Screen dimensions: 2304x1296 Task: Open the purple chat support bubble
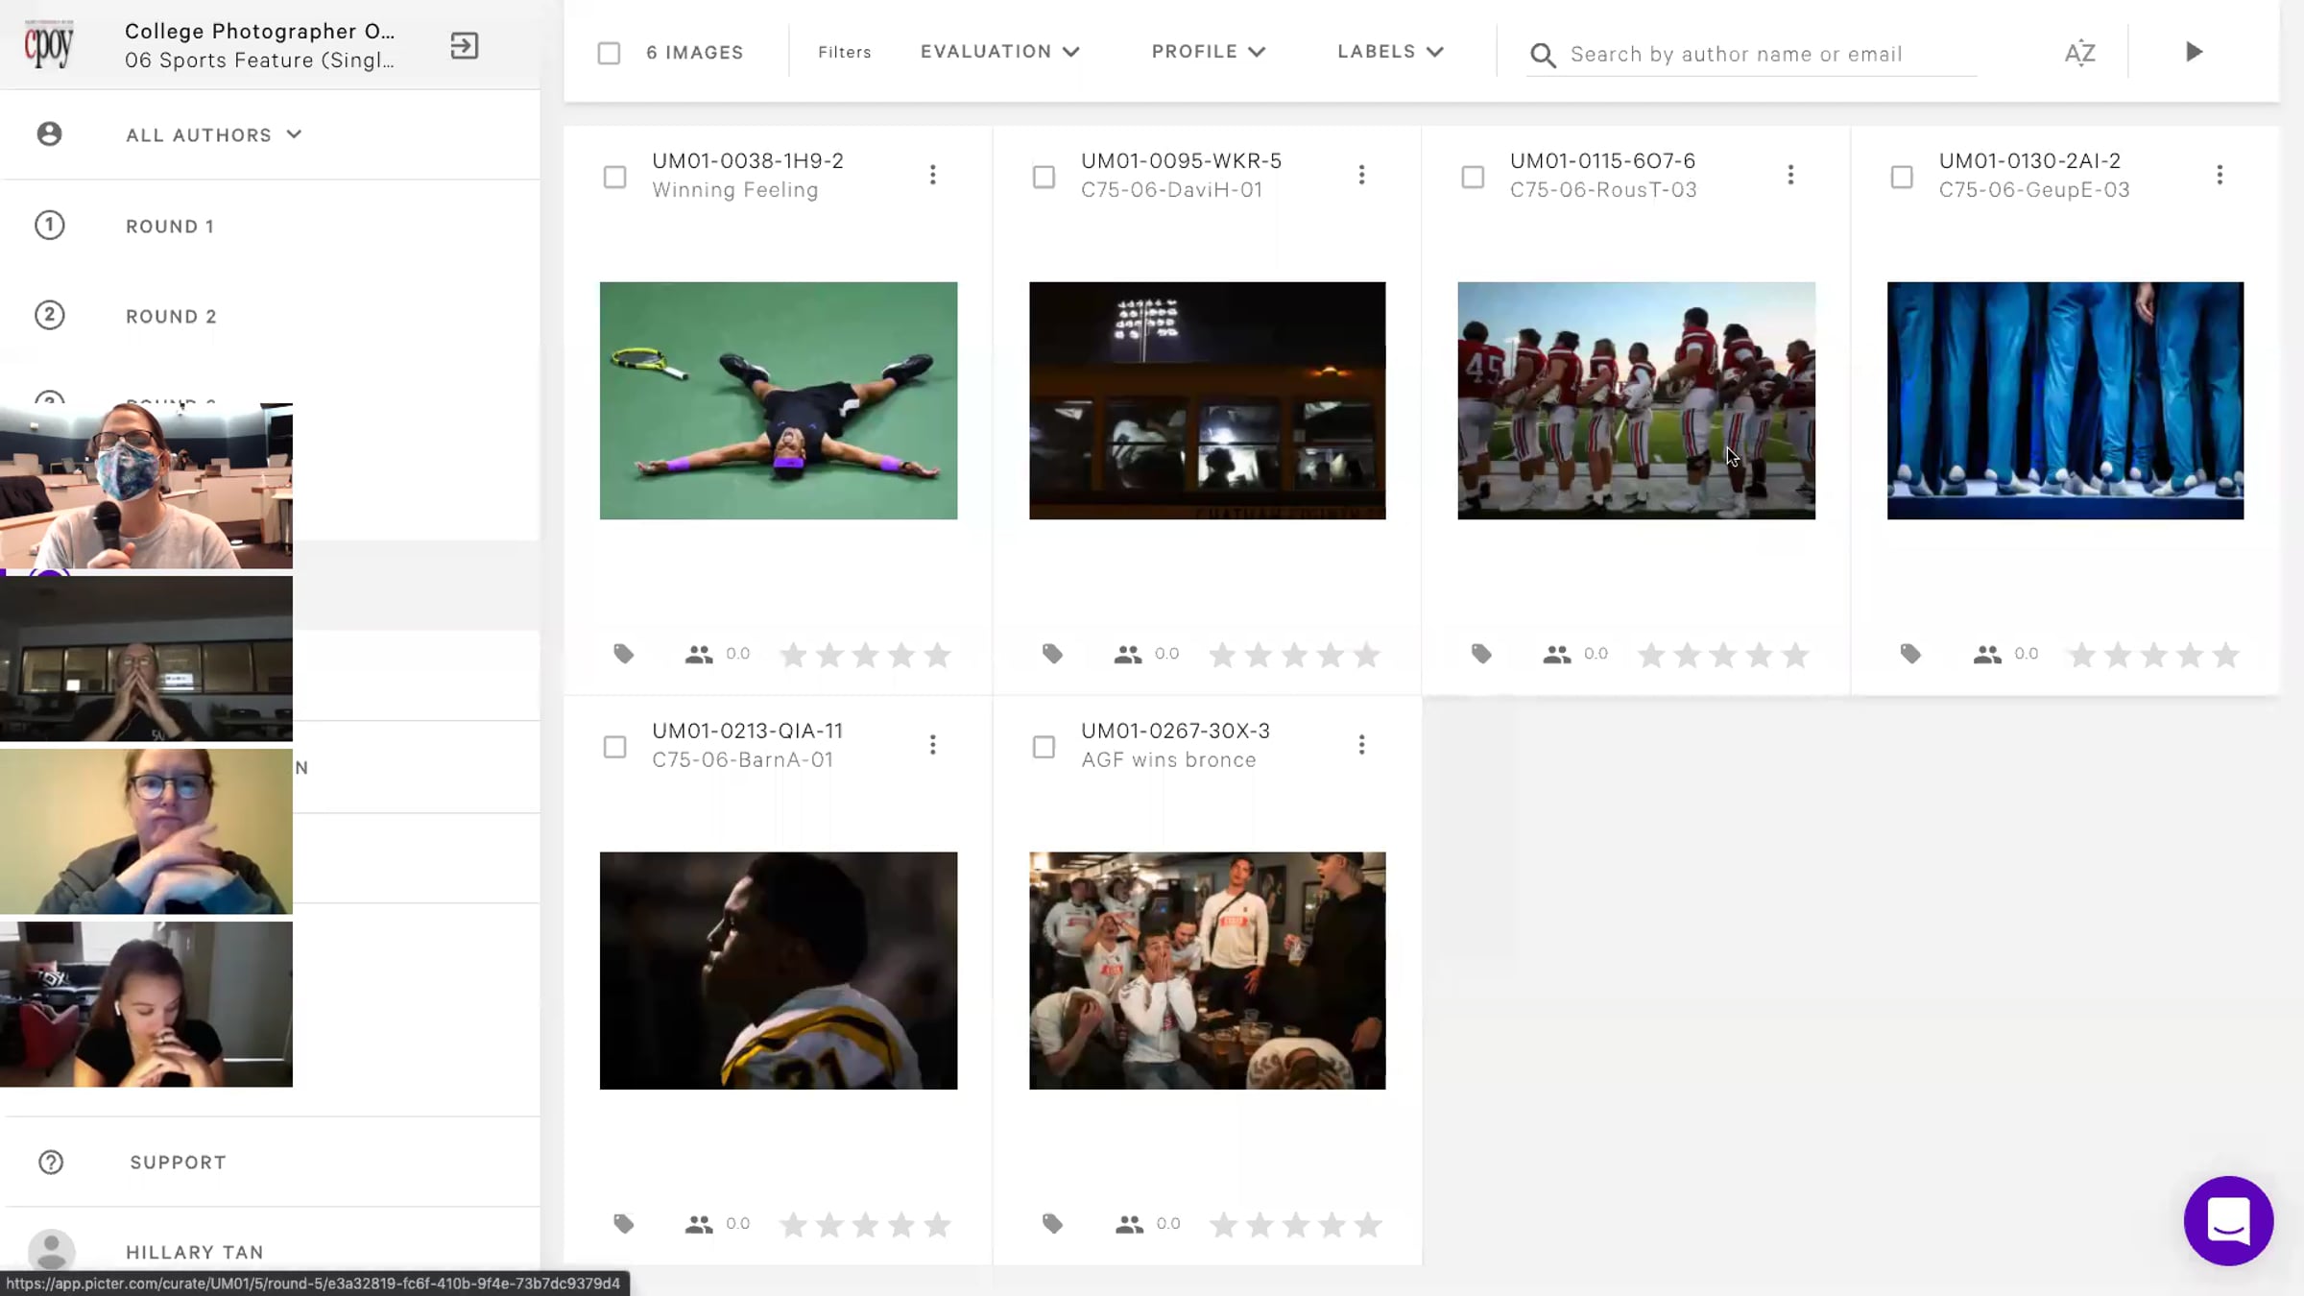2227,1220
